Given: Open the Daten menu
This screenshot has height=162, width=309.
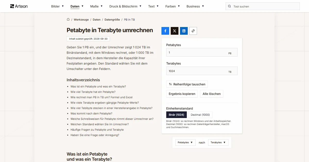Looking at the screenshot, I should (77, 6).
